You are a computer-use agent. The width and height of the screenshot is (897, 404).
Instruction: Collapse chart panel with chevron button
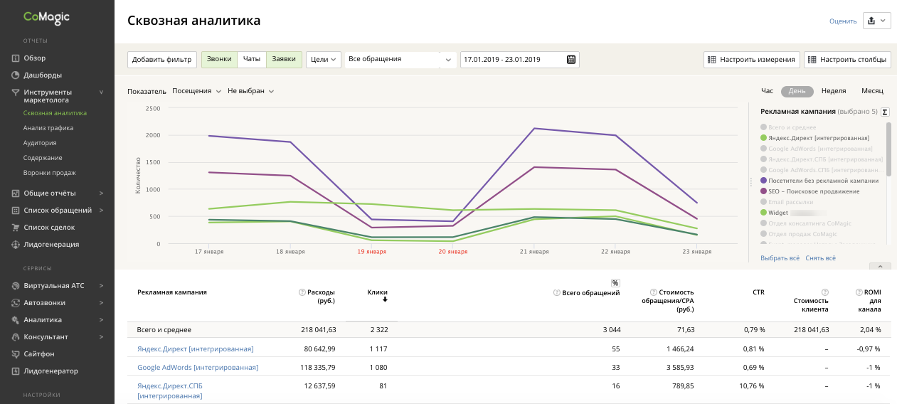880,267
